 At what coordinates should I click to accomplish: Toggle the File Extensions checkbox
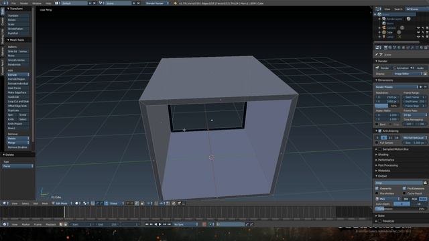click(404, 189)
